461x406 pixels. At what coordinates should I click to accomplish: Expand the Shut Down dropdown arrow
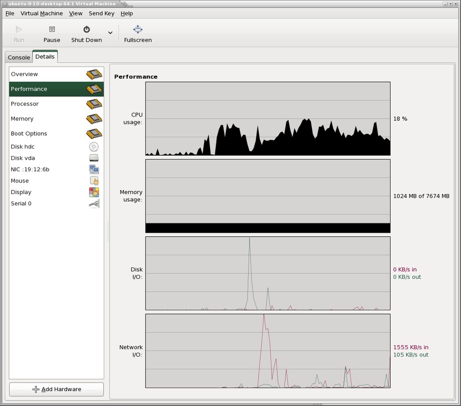[x=110, y=33]
